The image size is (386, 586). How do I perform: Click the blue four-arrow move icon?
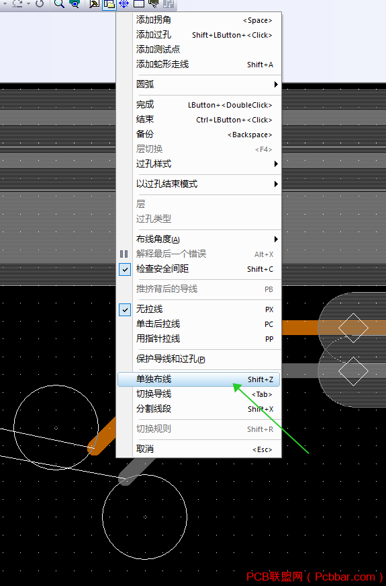point(124,4)
